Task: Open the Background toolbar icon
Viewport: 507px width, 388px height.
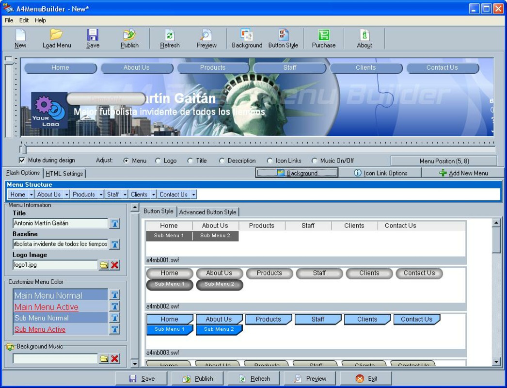Action: pos(247,38)
